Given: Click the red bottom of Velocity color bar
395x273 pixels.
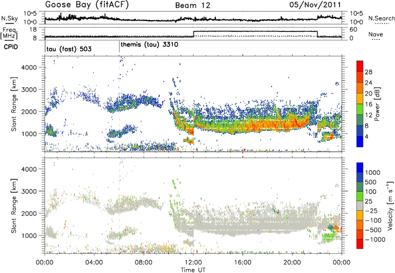Looking at the screenshot, I should (360, 244).
